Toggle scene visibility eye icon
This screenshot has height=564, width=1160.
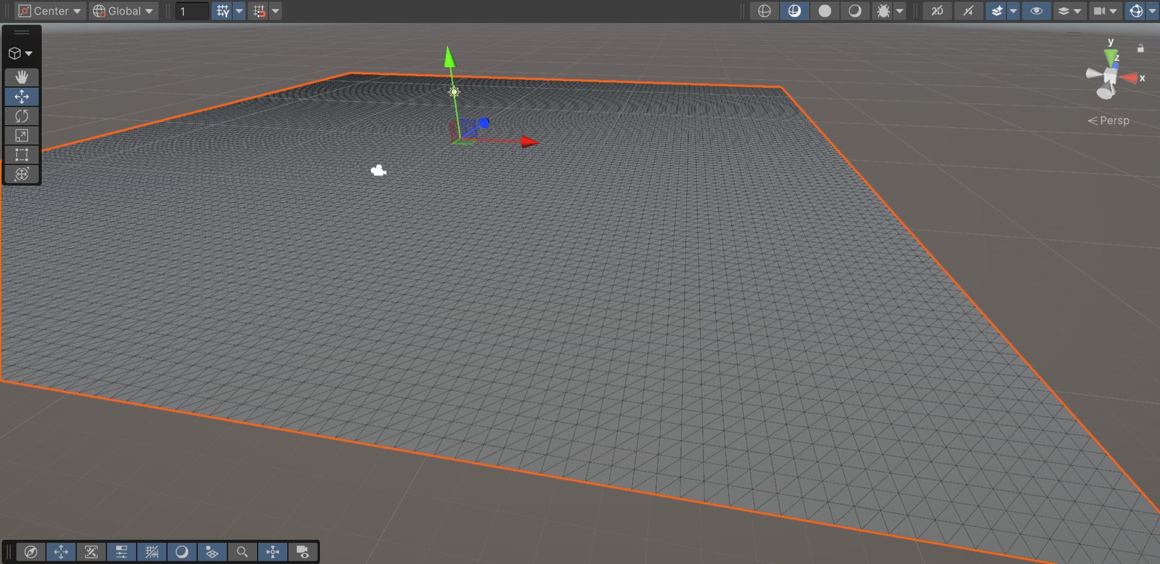tap(1036, 11)
